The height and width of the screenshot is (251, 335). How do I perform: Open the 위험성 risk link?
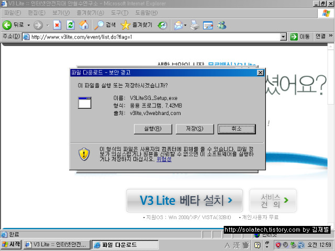[x=164, y=159]
